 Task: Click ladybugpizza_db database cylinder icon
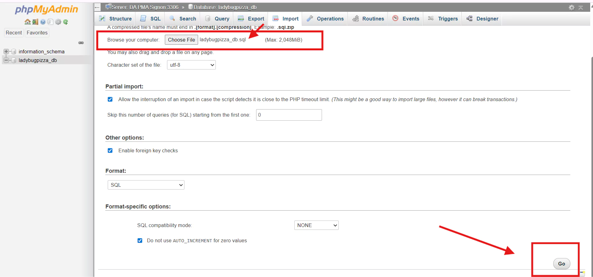14,60
